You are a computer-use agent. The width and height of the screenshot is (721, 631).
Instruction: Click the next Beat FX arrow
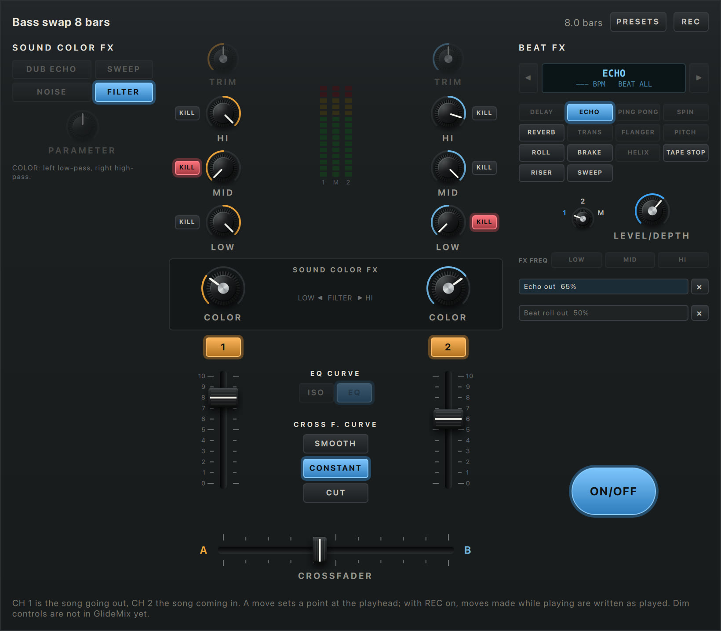(699, 78)
